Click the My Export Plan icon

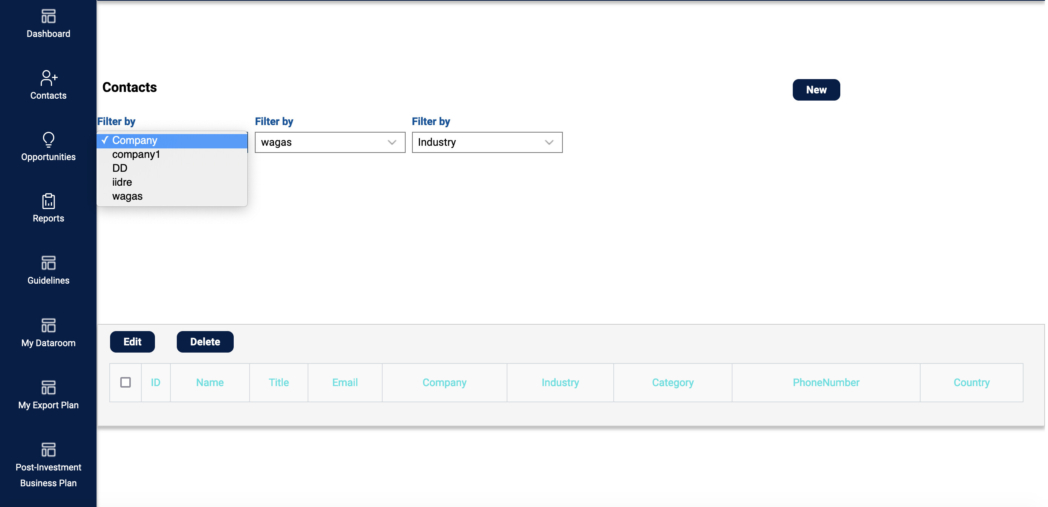pos(48,388)
